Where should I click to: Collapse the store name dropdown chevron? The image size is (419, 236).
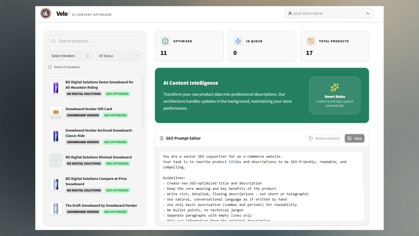click(x=368, y=13)
